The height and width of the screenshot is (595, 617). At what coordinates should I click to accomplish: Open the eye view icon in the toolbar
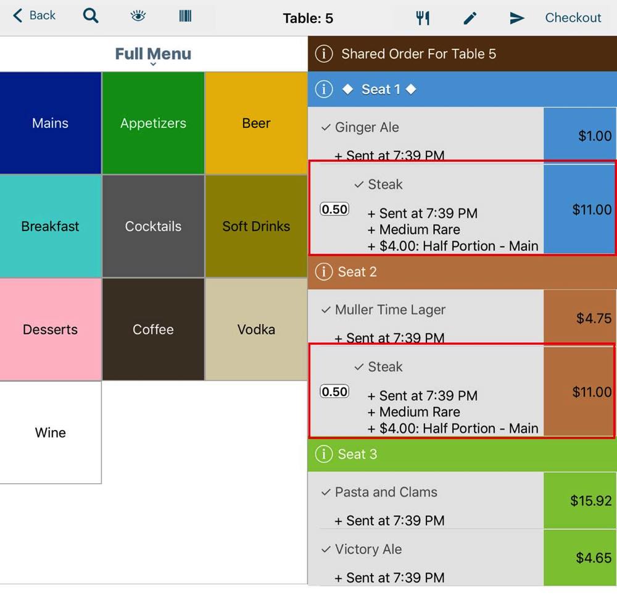138,17
